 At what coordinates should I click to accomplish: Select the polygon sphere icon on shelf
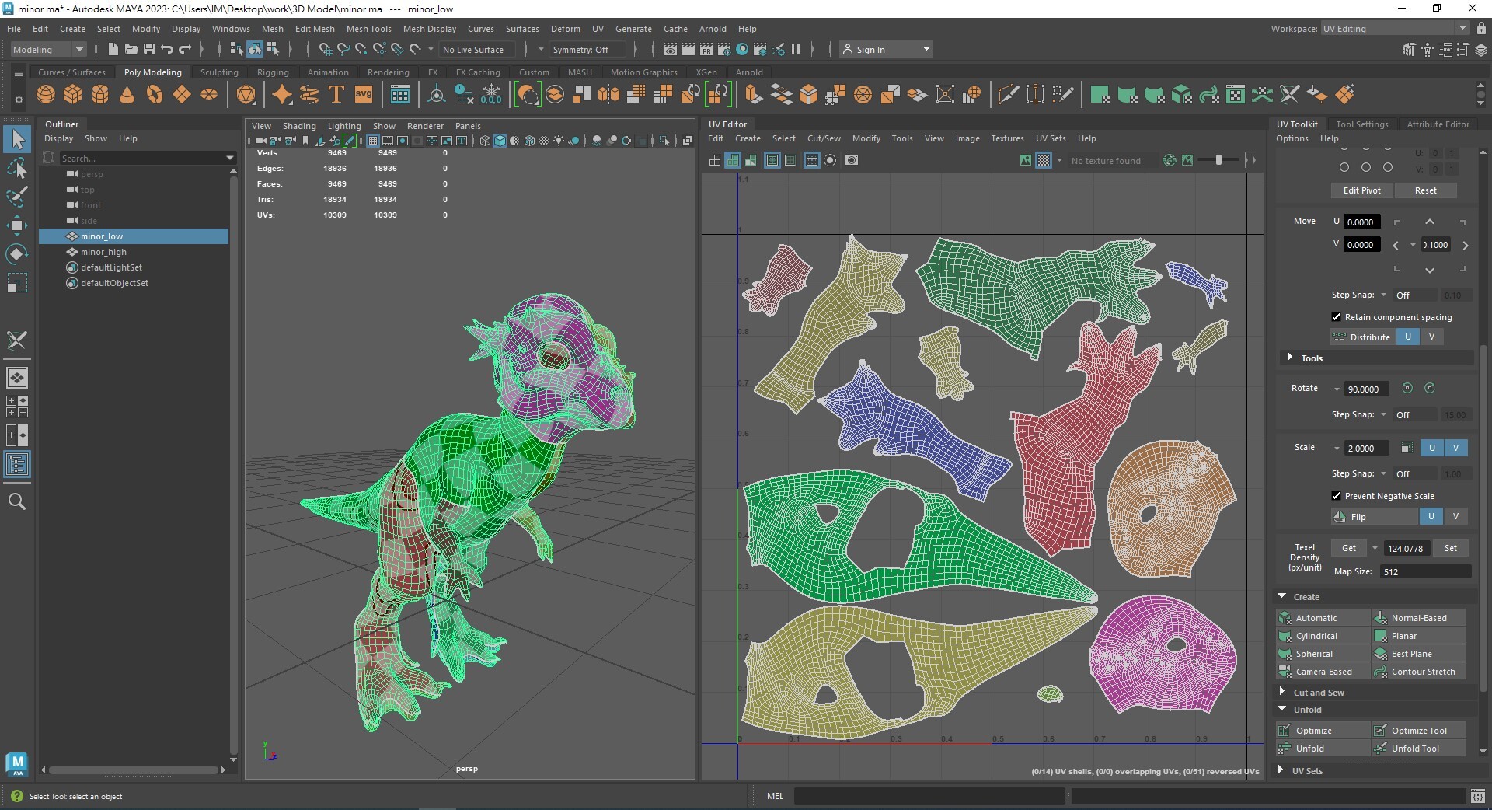46,95
